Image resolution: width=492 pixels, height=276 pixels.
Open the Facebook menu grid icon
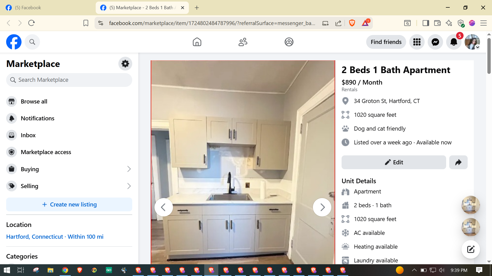tap(417, 42)
